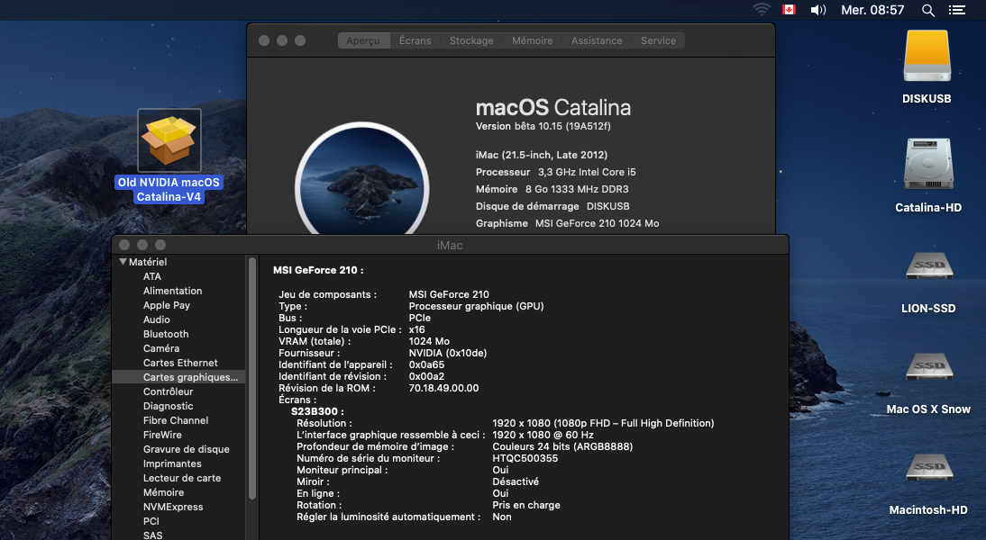Click the ROM revision 70.18.49.00.00
Viewport: 986px width, 540px height.
[443, 389]
